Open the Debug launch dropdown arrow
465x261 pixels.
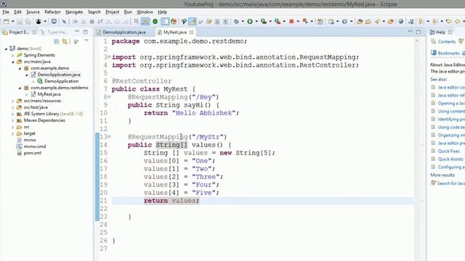pyautogui.click(x=243, y=21)
